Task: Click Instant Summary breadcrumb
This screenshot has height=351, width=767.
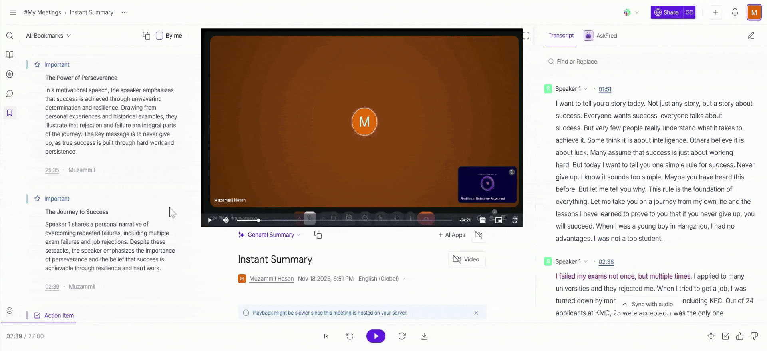Action: coord(91,12)
